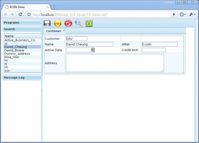The image size is (199, 143).
Task: Collapse the Search panel header
Action: pyautogui.click(x=22, y=29)
